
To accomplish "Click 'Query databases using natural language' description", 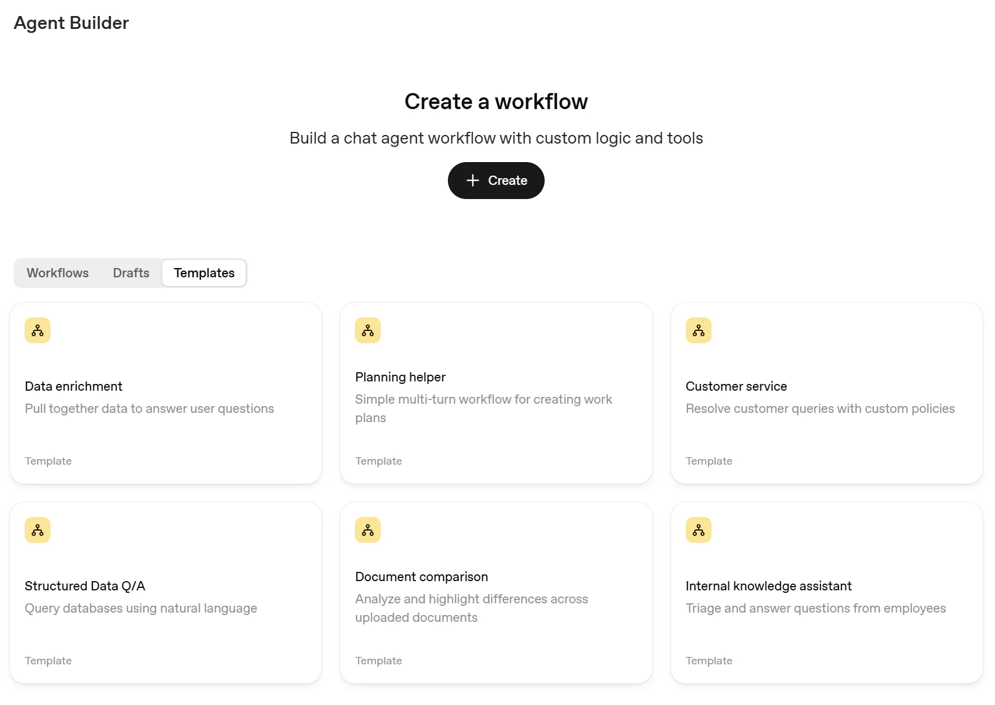I will click(x=141, y=608).
